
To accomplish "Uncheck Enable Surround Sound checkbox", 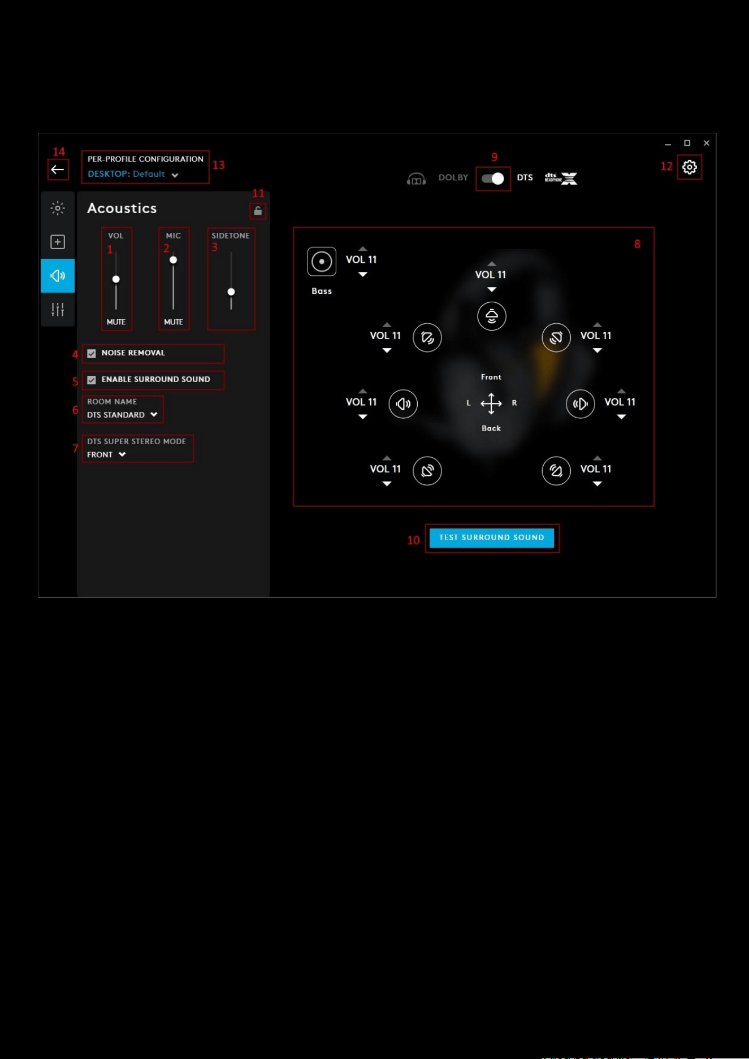I will [x=92, y=380].
